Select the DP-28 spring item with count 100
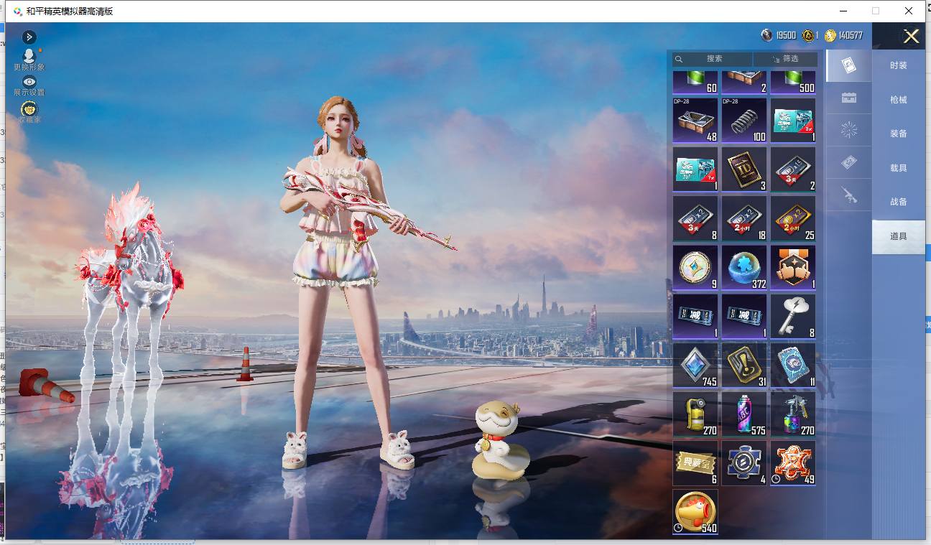 pyautogui.click(x=744, y=120)
